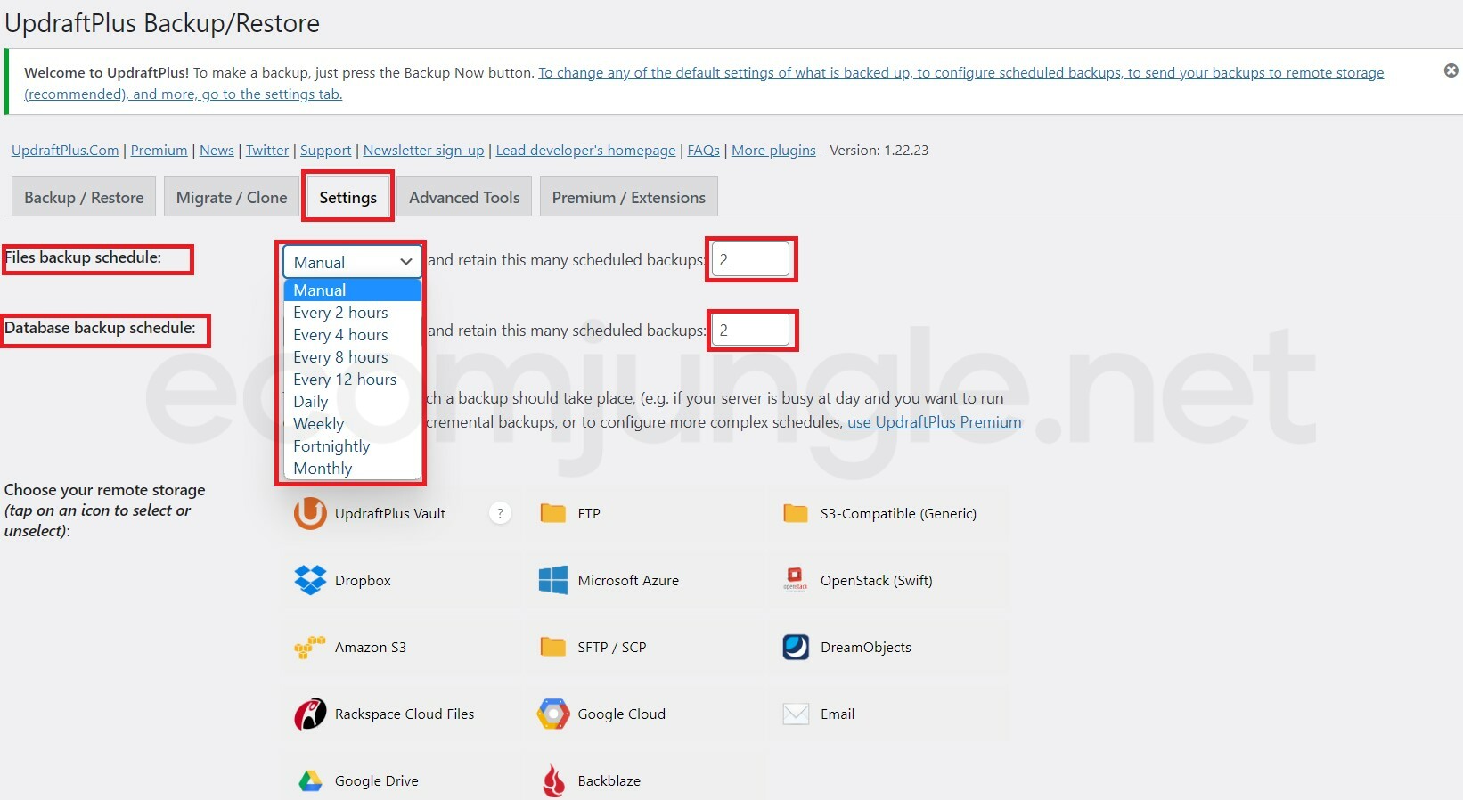Screen dimensions: 1463x800
Task: Switch to the Migrate / Clone tab
Action: tap(232, 197)
